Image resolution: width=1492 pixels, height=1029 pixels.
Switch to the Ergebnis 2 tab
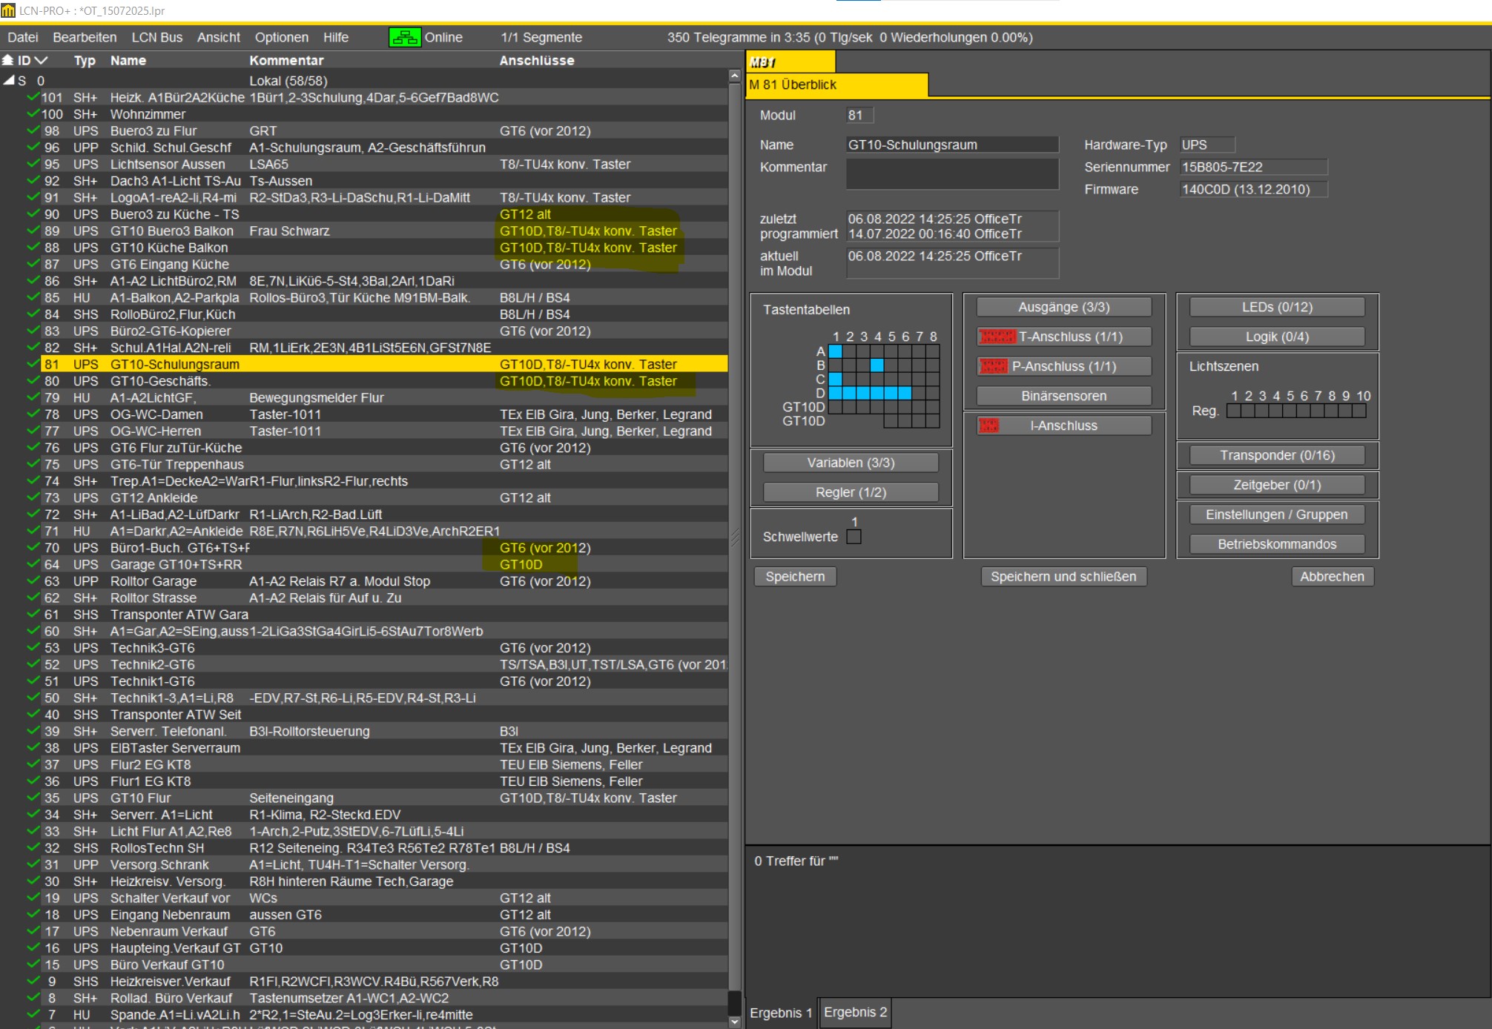click(855, 1012)
